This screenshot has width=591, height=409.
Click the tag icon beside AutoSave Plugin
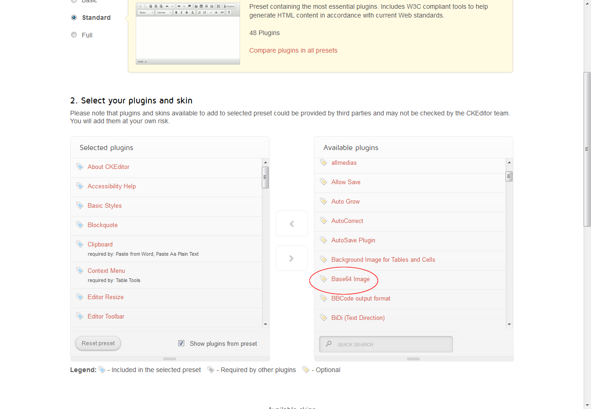tap(323, 240)
